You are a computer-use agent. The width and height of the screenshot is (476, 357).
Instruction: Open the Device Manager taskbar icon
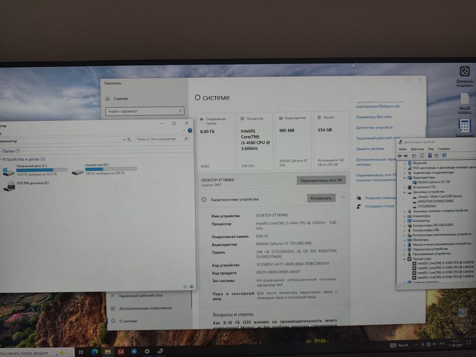click(x=160, y=351)
